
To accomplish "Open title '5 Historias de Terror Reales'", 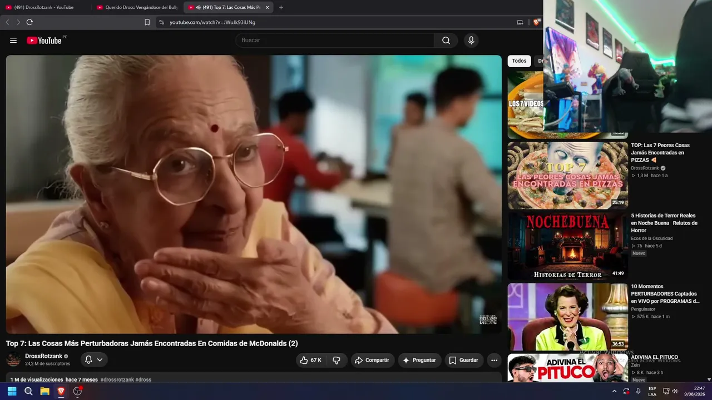I will point(663,223).
